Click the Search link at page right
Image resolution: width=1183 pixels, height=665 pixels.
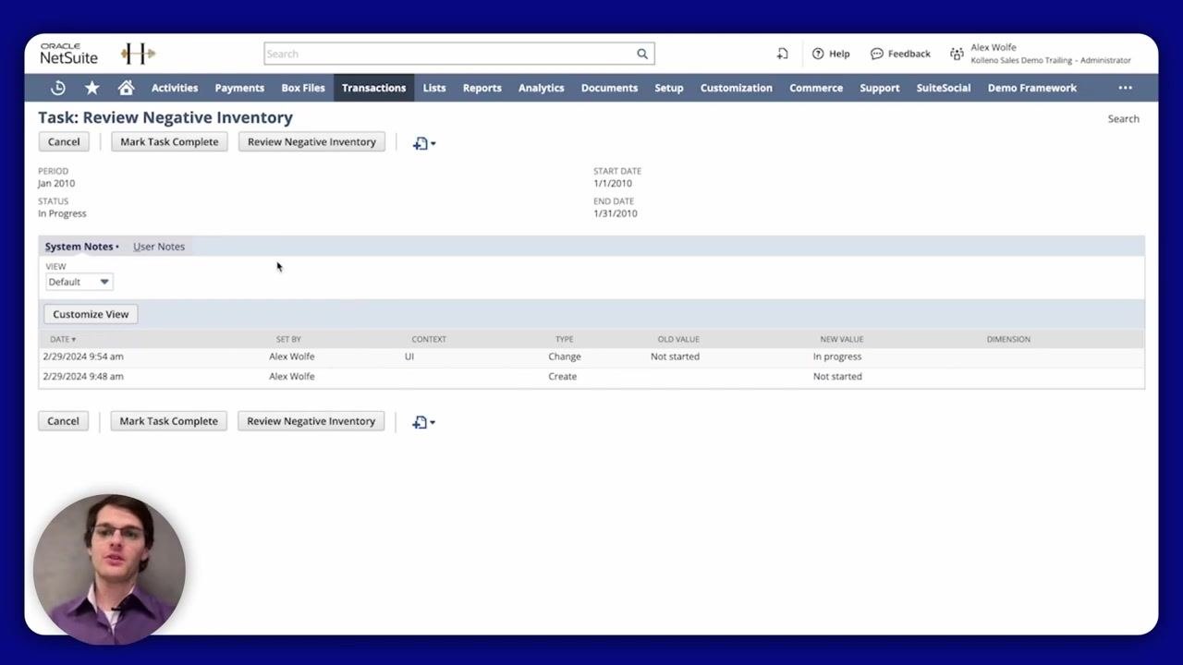1124,118
